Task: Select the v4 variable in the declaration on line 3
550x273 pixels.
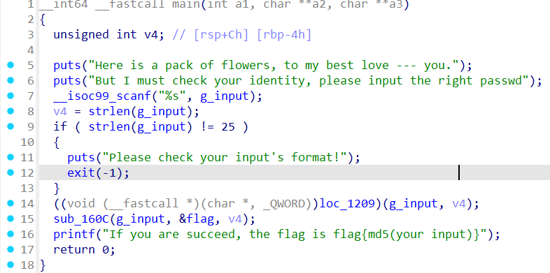Action: click(x=151, y=35)
